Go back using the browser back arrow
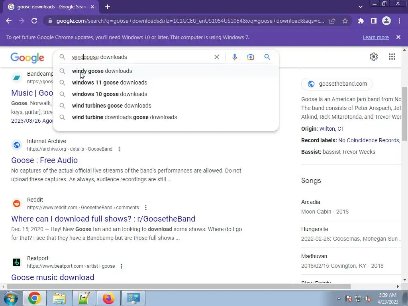Image resolution: width=408 pixels, height=306 pixels. point(9,21)
